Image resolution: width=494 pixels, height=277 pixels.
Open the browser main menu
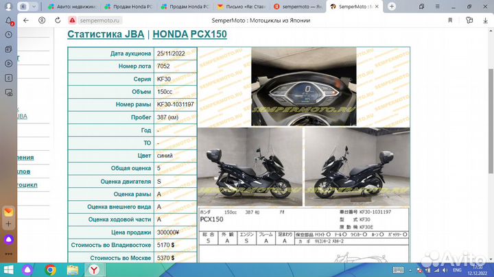click(x=437, y=6)
